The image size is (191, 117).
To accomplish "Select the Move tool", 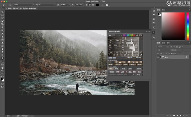I will (2, 12).
